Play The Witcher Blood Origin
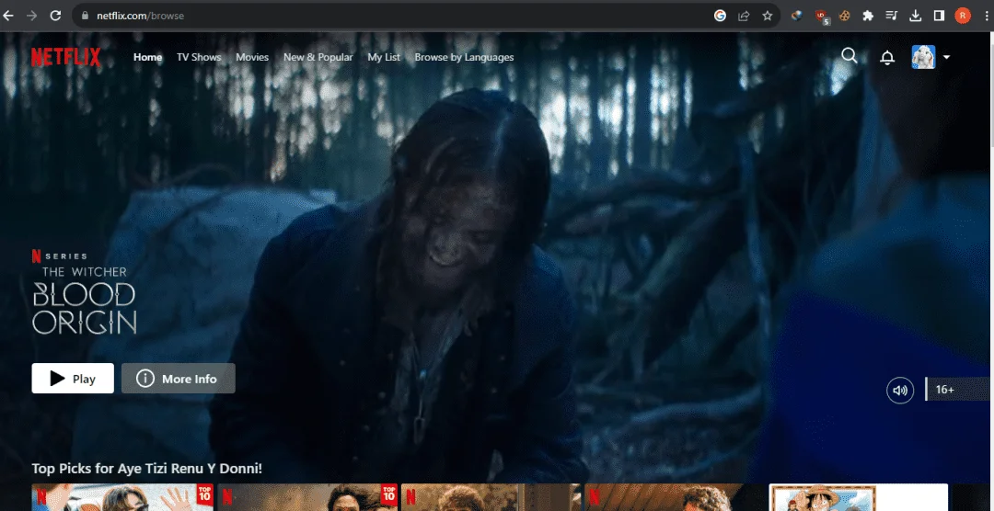The width and height of the screenshot is (994, 511). tap(73, 379)
